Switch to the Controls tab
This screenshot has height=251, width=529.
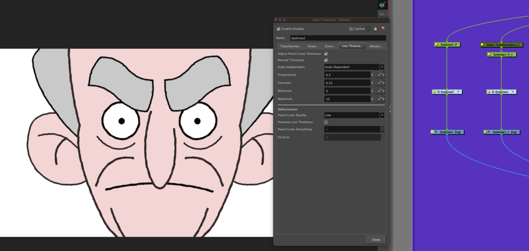pos(330,46)
